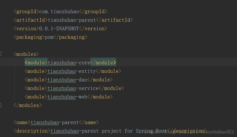Click packaging value pom
237x137 pixels.
(49, 37)
